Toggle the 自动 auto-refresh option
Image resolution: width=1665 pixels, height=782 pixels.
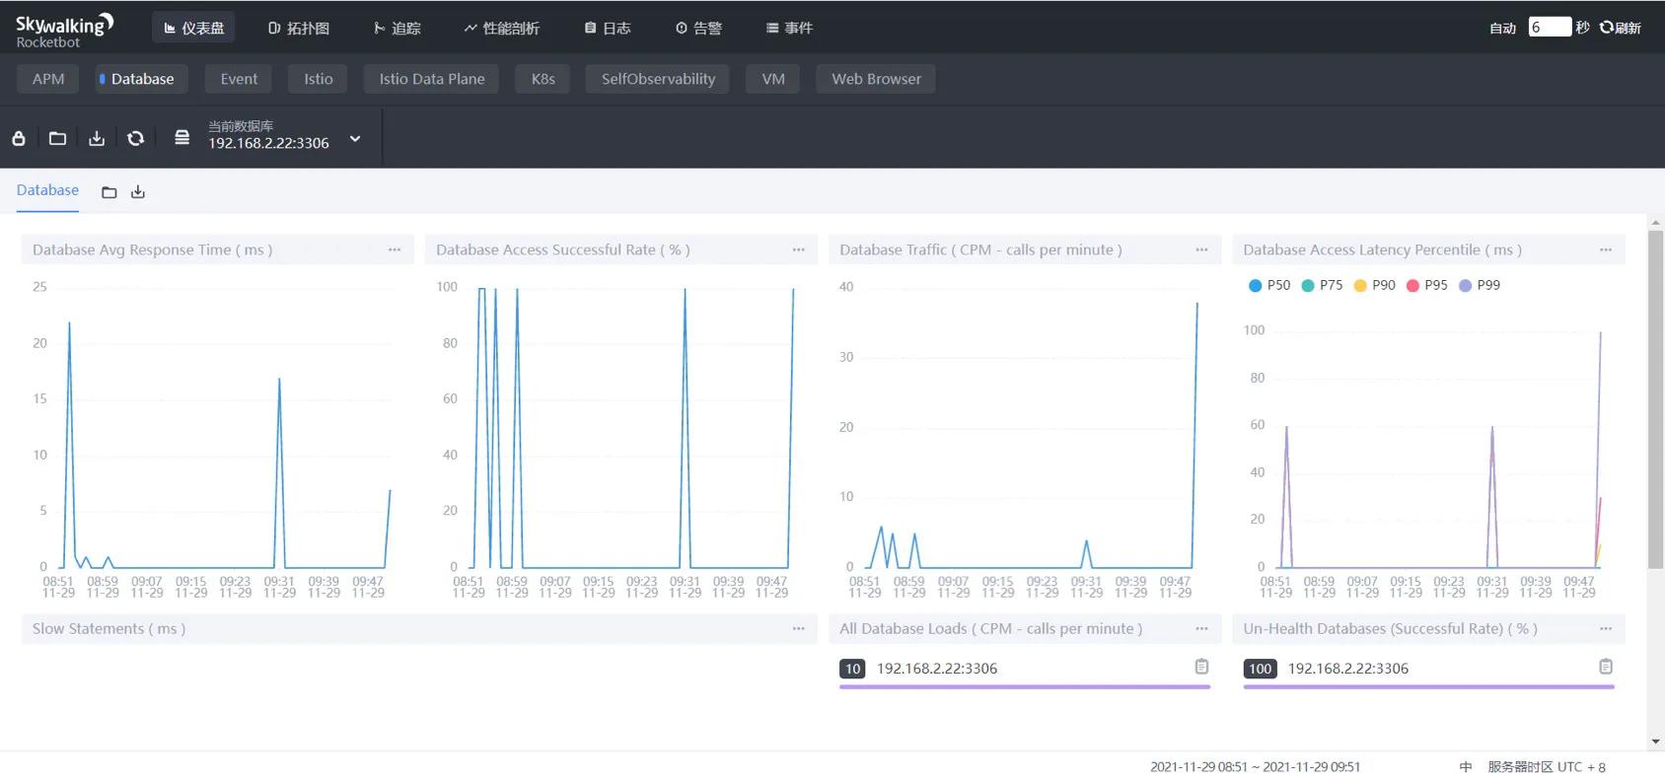(x=1502, y=29)
